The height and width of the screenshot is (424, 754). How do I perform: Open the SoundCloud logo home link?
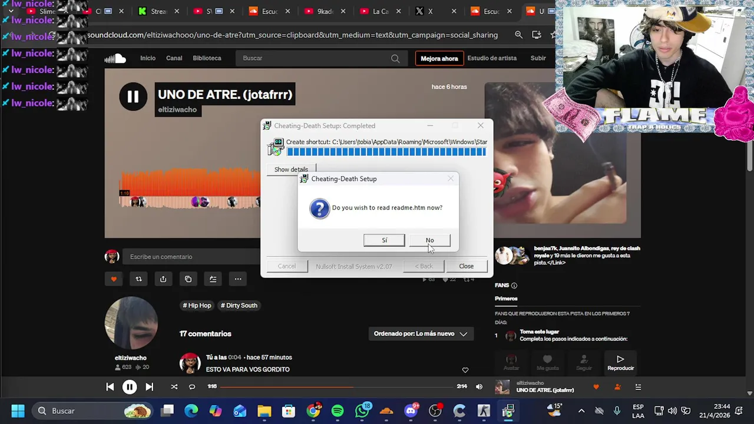pos(115,58)
